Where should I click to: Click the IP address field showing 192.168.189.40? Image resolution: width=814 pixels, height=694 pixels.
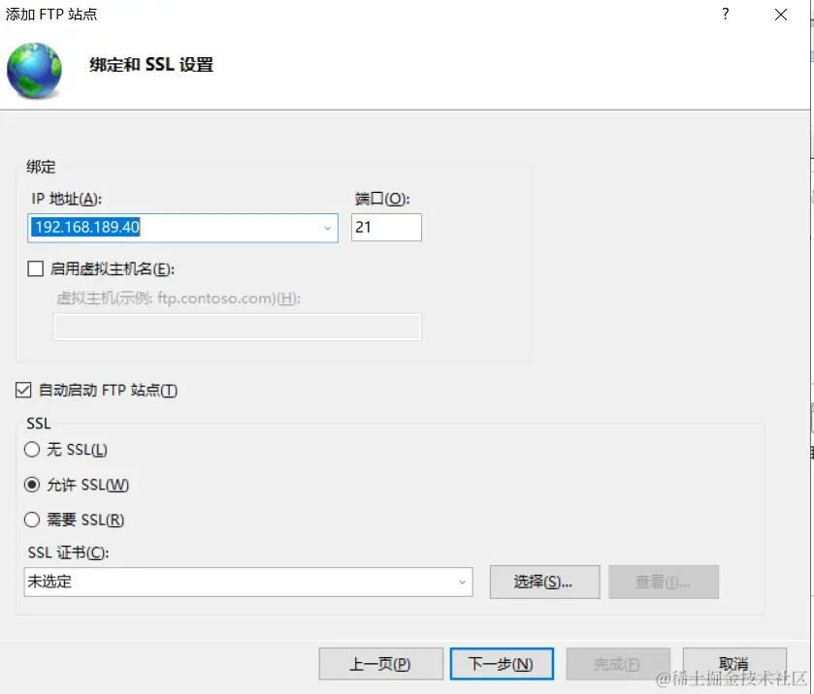pyautogui.click(x=182, y=228)
